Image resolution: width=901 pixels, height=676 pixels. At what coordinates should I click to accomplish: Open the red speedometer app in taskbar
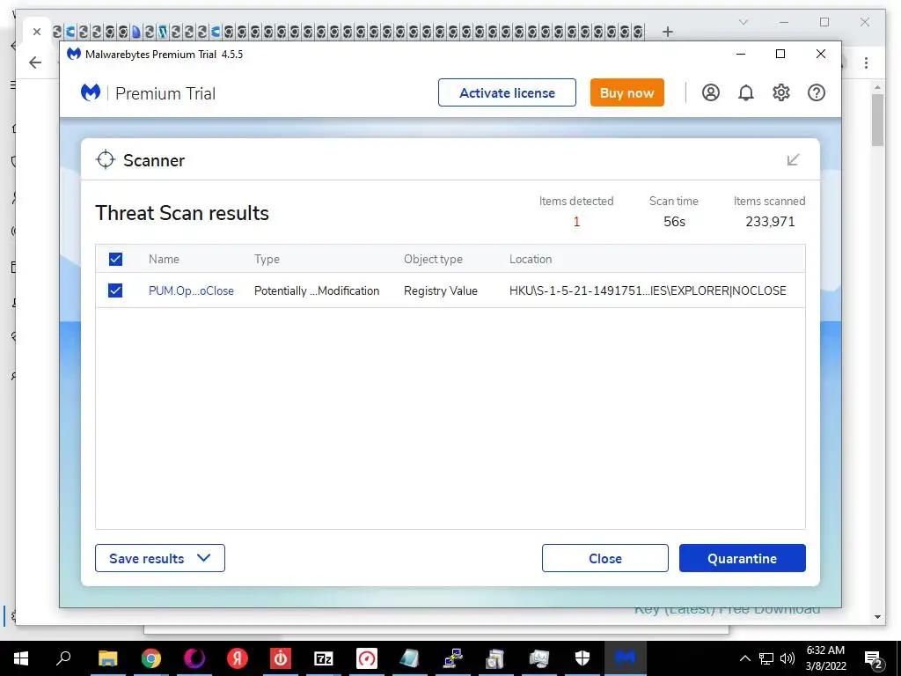(x=367, y=658)
